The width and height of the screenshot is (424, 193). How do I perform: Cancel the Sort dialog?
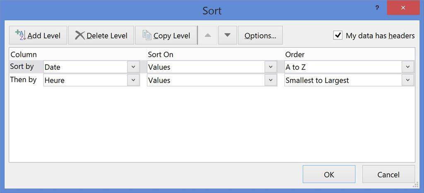(x=388, y=174)
